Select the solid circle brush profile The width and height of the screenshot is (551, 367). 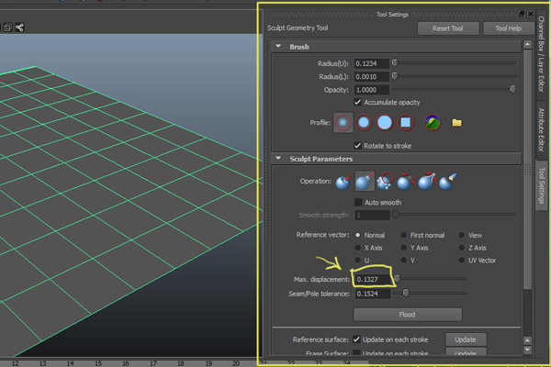coord(385,123)
